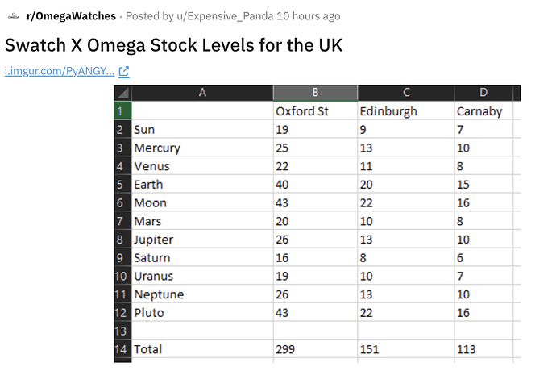Click the Mercury cell

[x=202, y=148]
